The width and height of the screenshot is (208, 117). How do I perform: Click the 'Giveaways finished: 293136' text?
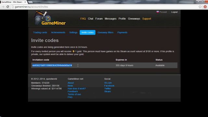(x=45, y=86)
